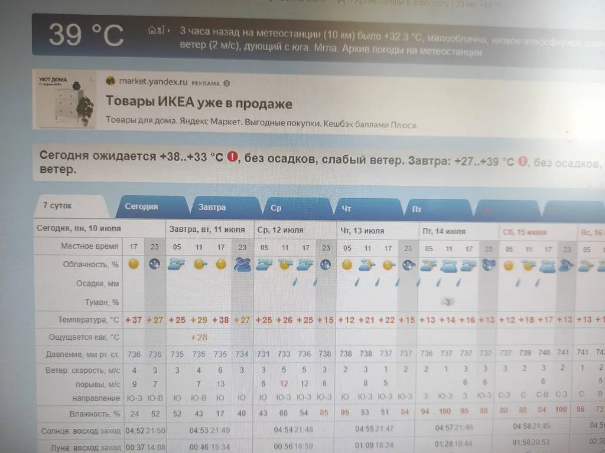The image size is (605, 453).
Task: Click the red warning icon after +38..+33 °C
Action: pyautogui.click(x=233, y=157)
